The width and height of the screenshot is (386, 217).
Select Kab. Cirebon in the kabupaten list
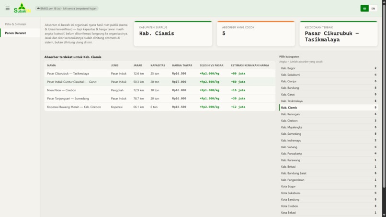(329, 120)
